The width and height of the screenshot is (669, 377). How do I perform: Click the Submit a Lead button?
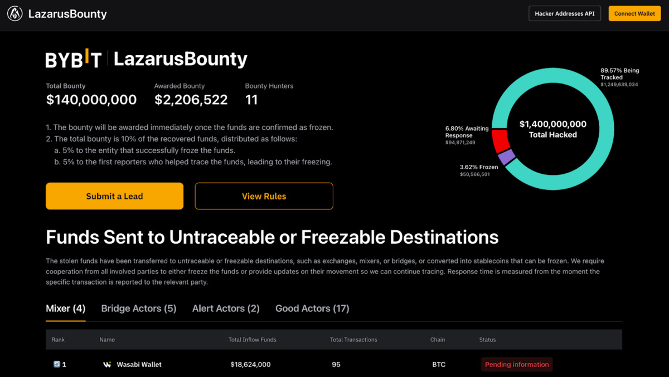(x=114, y=196)
